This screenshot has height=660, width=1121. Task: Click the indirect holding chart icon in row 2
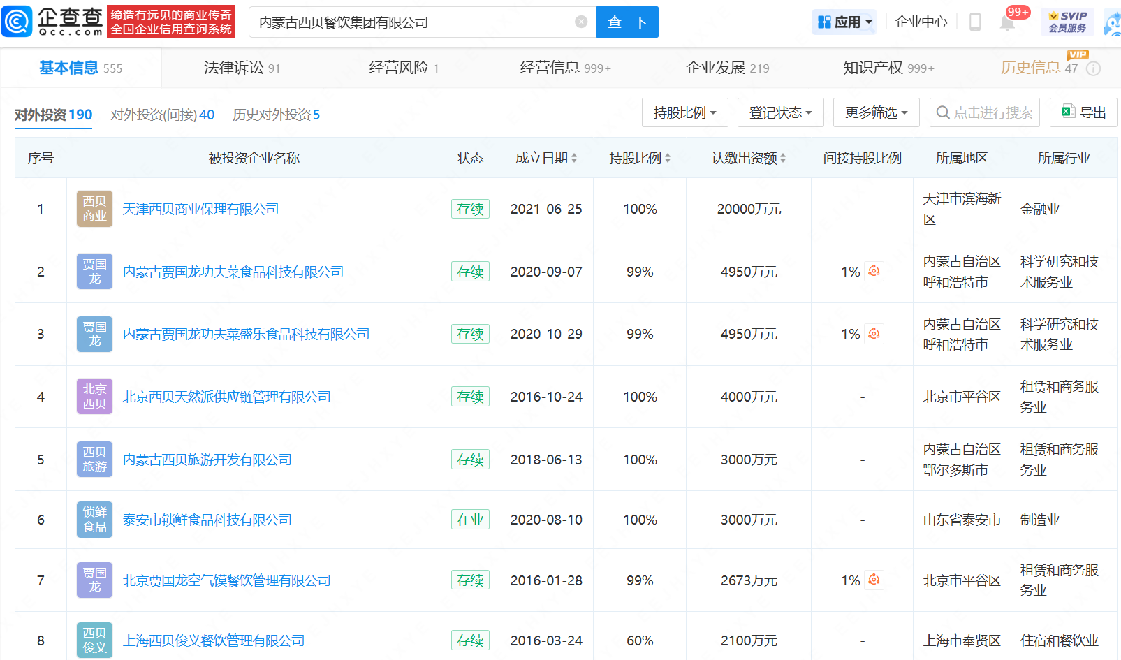(874, 271)
